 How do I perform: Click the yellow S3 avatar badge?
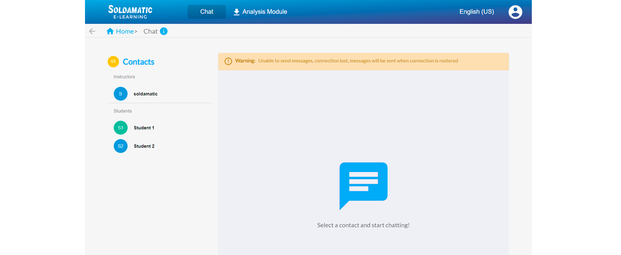tap(113, 61)
